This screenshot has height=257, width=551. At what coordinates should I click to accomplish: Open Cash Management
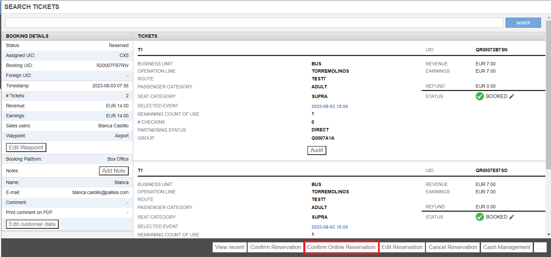(507, 247)
